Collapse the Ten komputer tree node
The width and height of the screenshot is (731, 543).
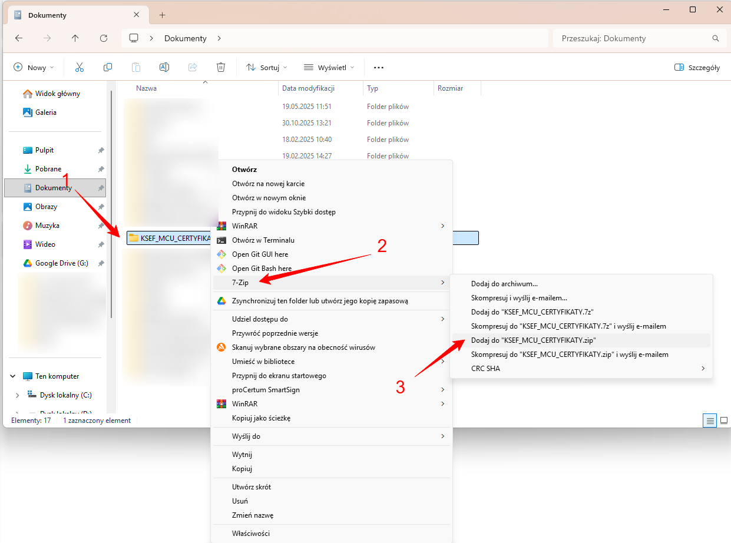coord(13,376)
